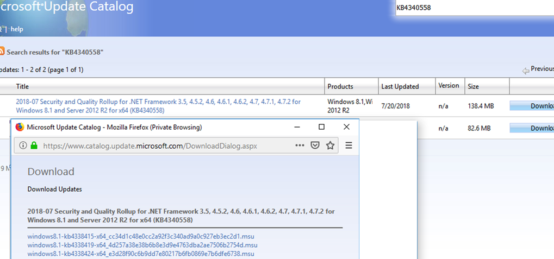Click the Download Updates subheading text
Screen dimensions: 554x259
coord(55,189)
